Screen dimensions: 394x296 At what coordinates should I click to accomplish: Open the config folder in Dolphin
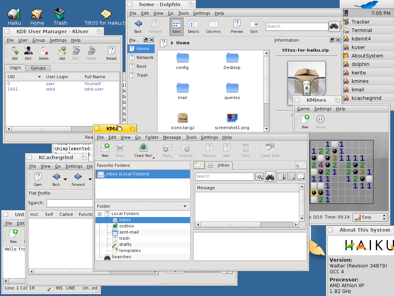[x=182, y=61]
